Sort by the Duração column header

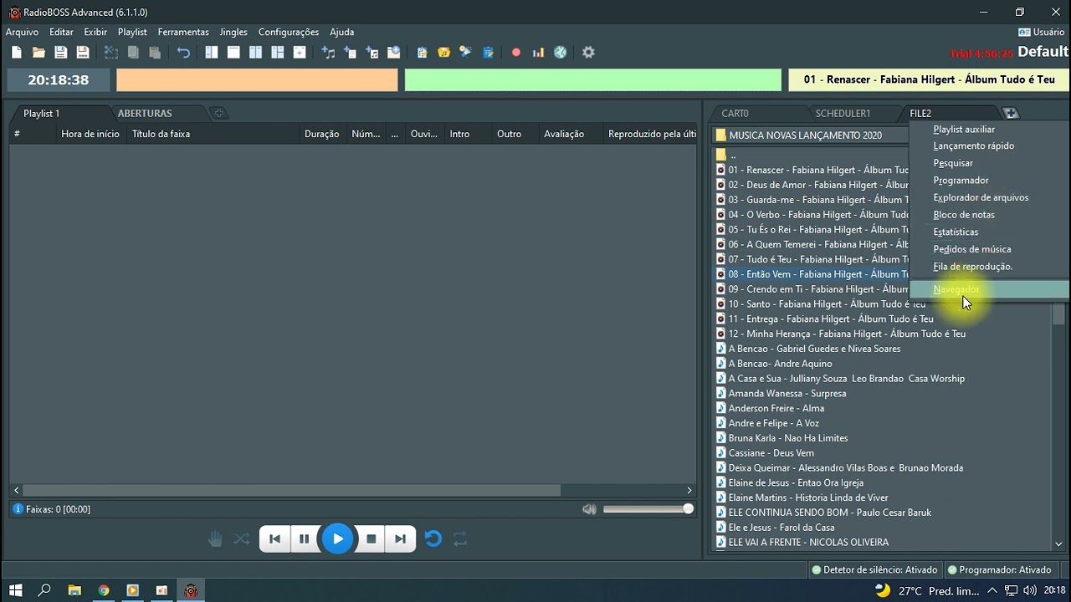point(321,134)
